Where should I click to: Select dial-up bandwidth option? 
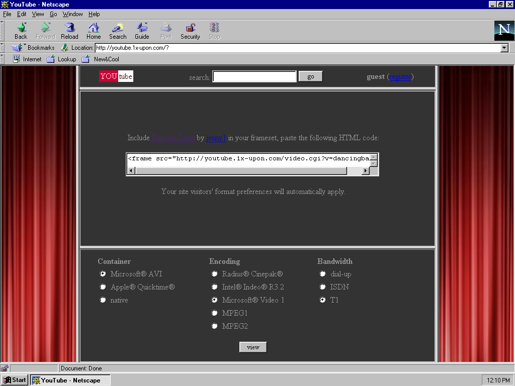[323, 274]
